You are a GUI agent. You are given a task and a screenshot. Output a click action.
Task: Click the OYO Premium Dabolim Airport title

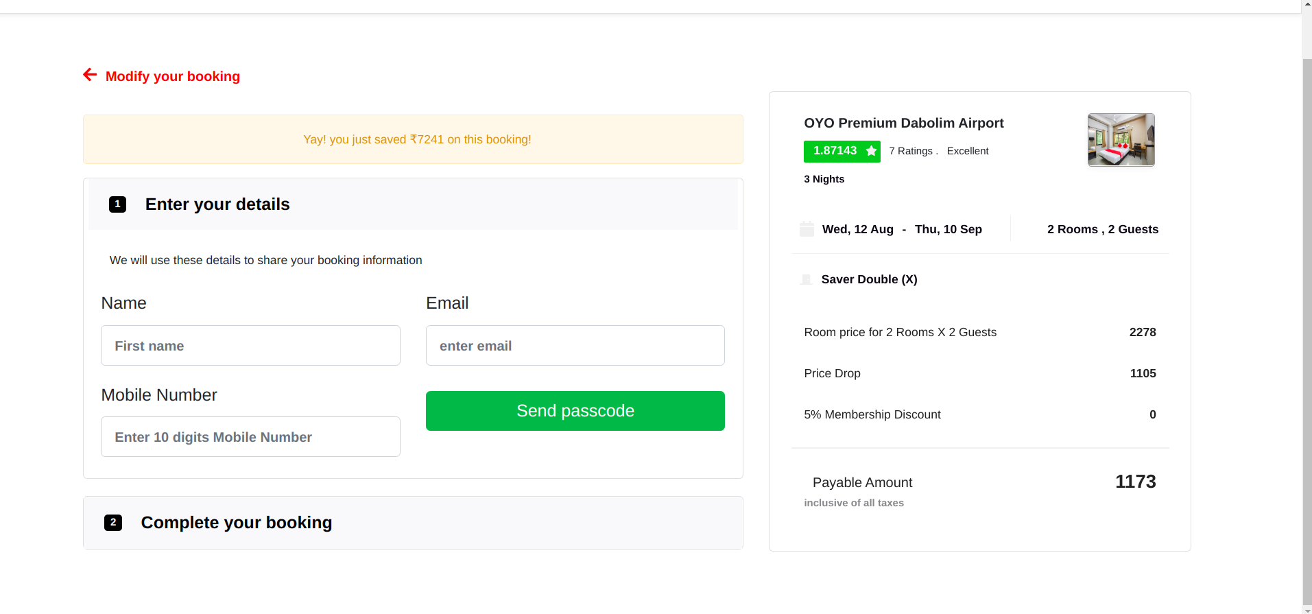click(x=903, y=123)
